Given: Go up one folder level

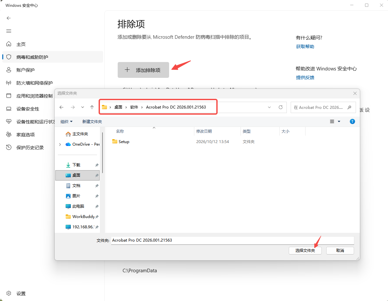Looking at the screenshot, I should pos(92,107).
